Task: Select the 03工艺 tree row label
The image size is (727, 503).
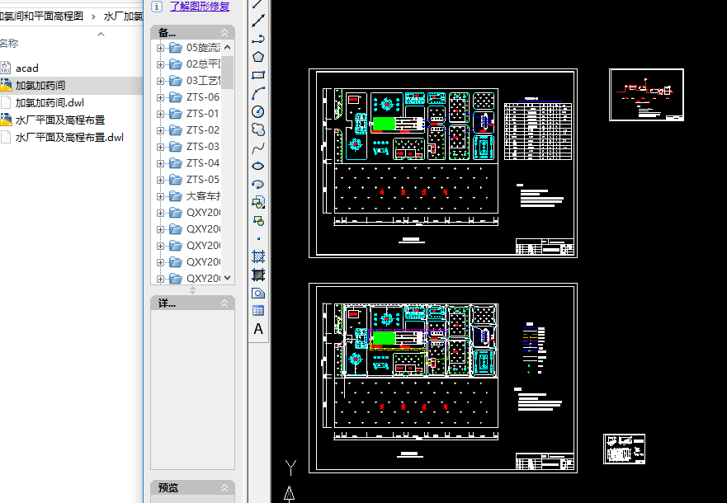Action: pos(203,81)
